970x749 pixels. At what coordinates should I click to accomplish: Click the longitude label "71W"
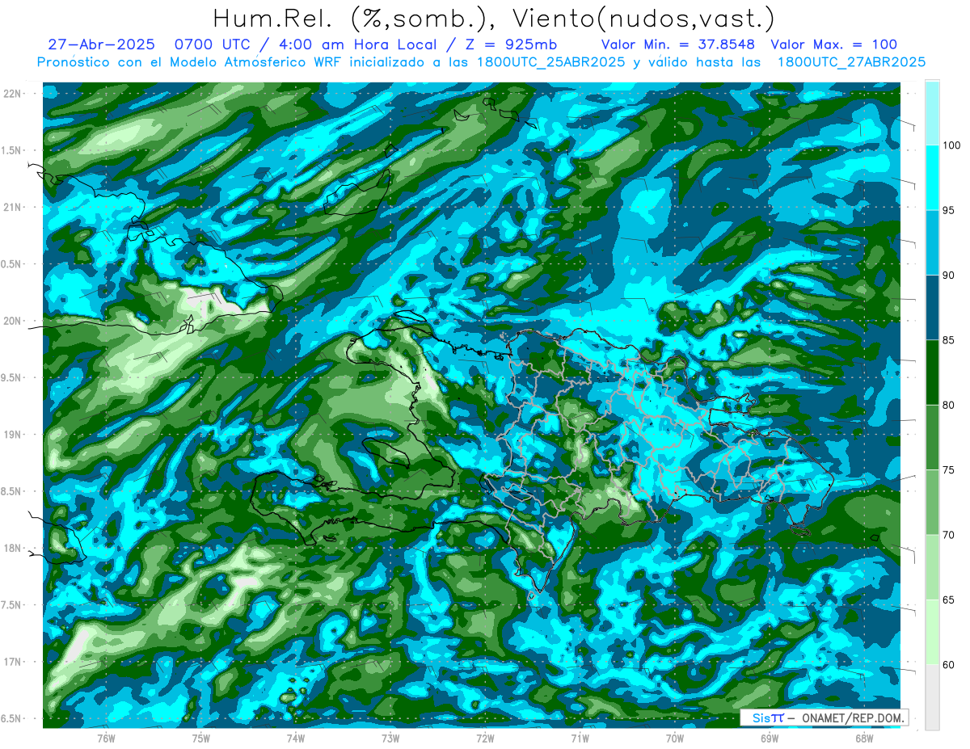click(x=580, y=738)
